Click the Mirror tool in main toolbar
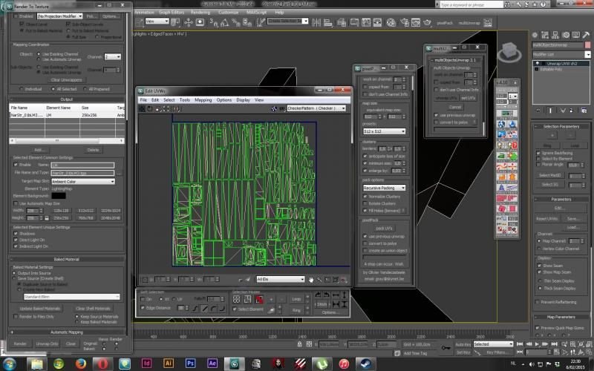 tap(316, 22)
